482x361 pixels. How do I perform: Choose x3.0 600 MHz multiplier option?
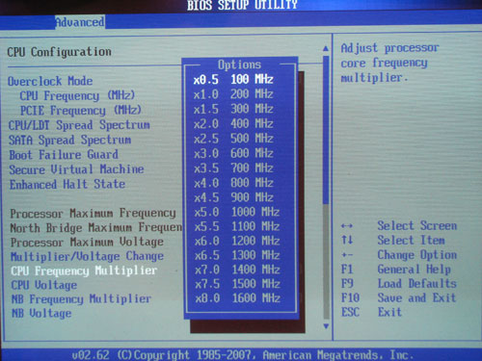click(233, 153)
